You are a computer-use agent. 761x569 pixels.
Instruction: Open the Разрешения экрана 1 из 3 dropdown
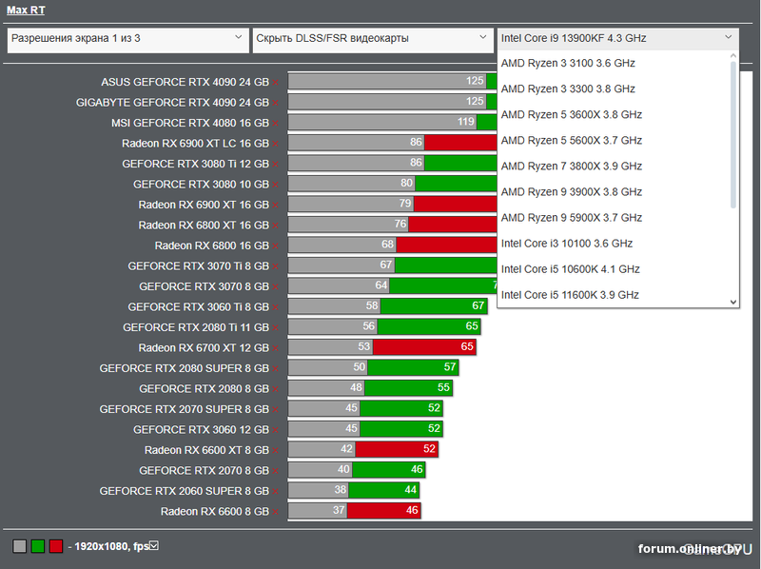click(128, 38)
